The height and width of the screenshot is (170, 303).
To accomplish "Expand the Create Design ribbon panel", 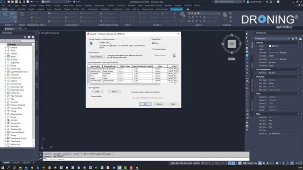I will (x=72, y=25).
